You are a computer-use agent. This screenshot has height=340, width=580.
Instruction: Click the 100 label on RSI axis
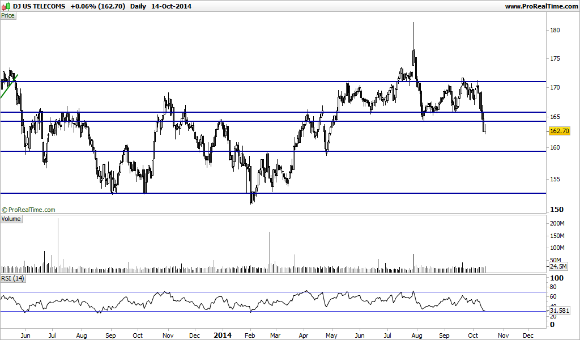pyautogui.click(x=557, y=278)
